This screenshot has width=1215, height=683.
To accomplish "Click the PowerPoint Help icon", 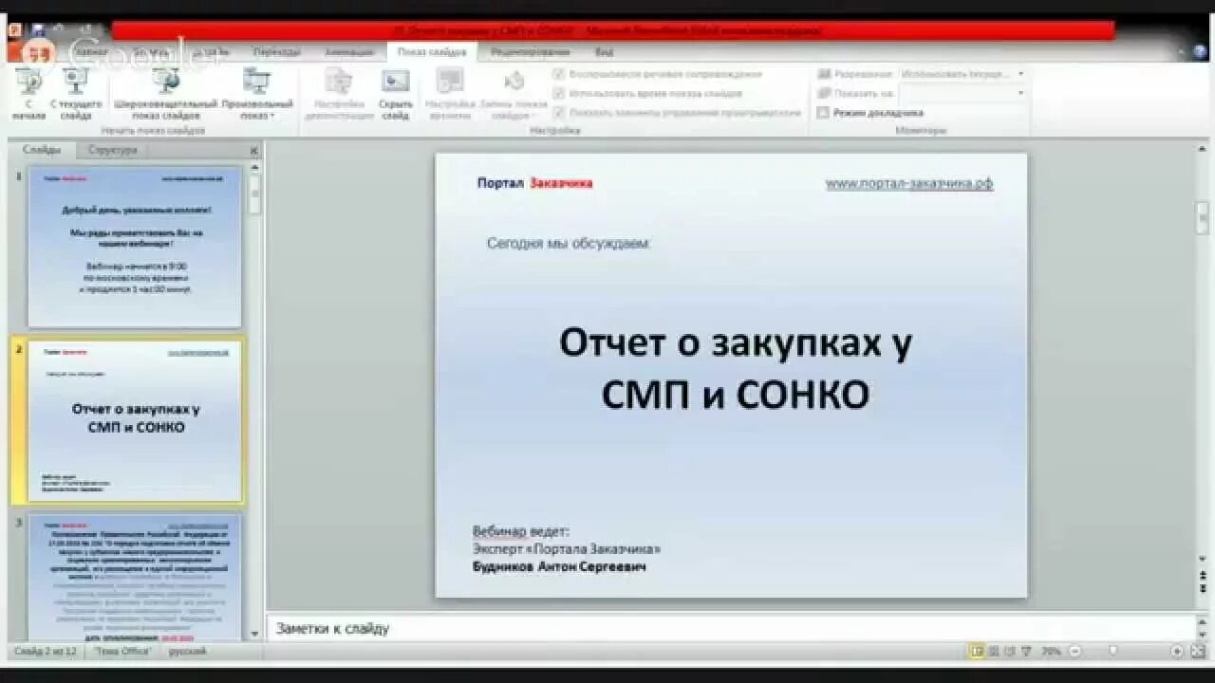I will (1200, 52).
